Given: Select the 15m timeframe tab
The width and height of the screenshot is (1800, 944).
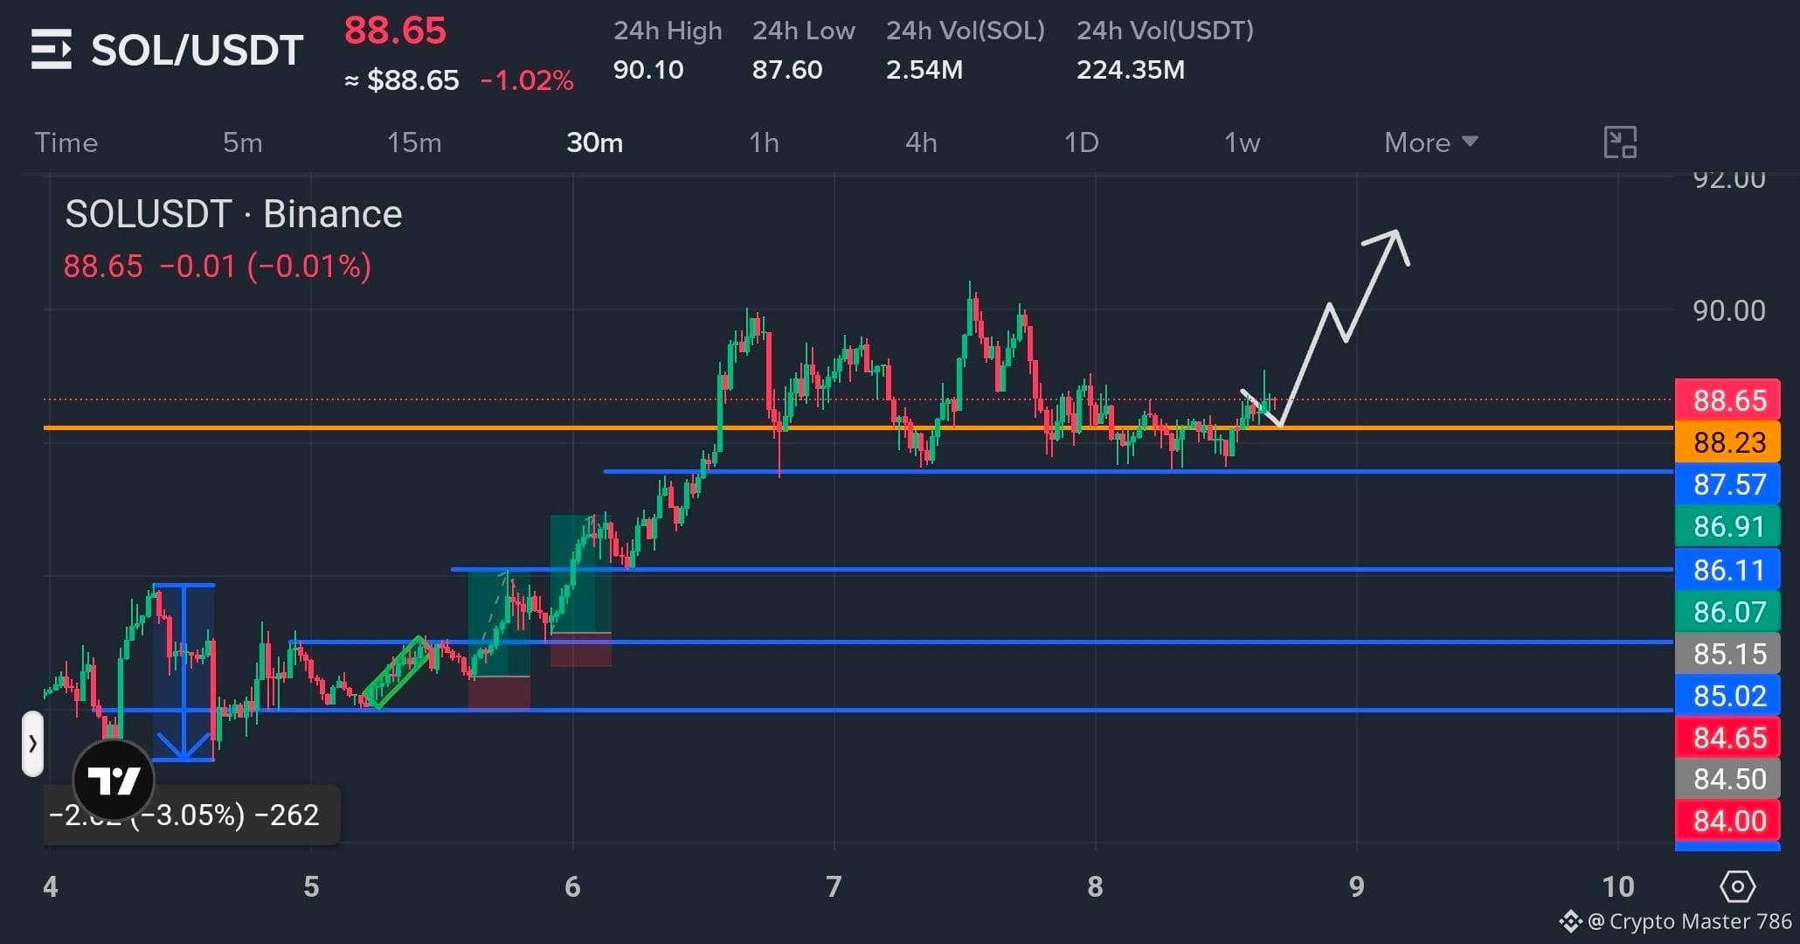Looking at the screenshot, I should [x=414, y=142].
